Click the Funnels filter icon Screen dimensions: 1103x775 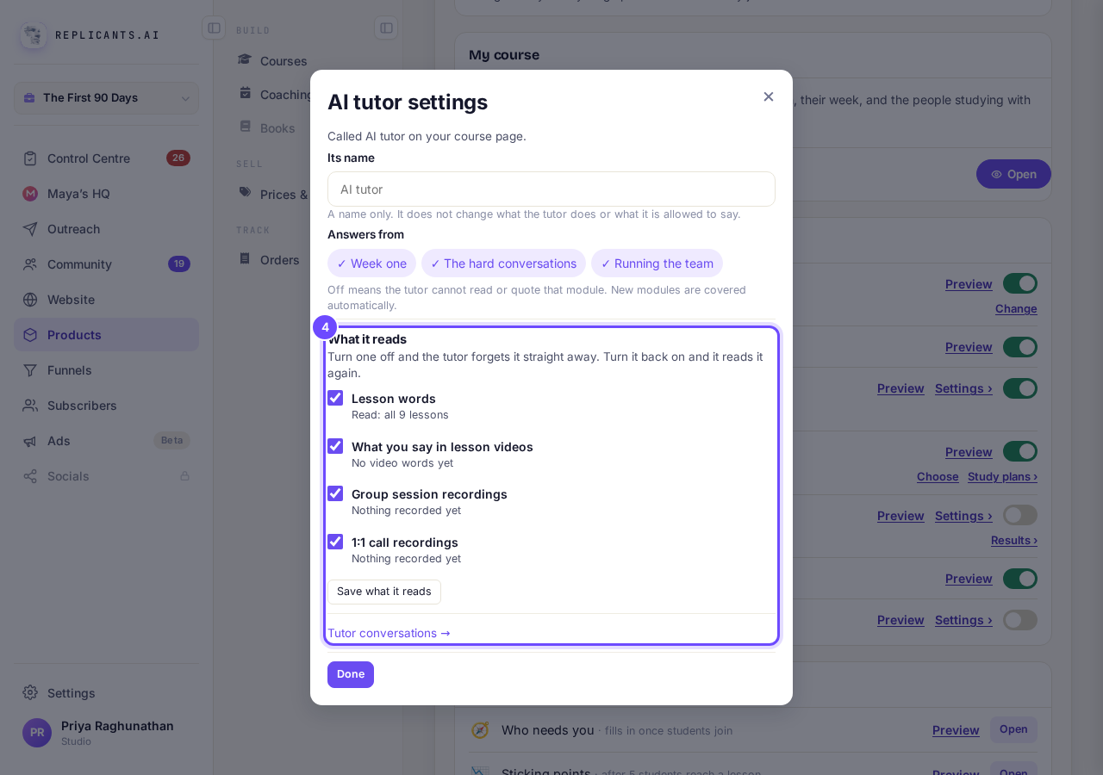click(x=30, y=370)
